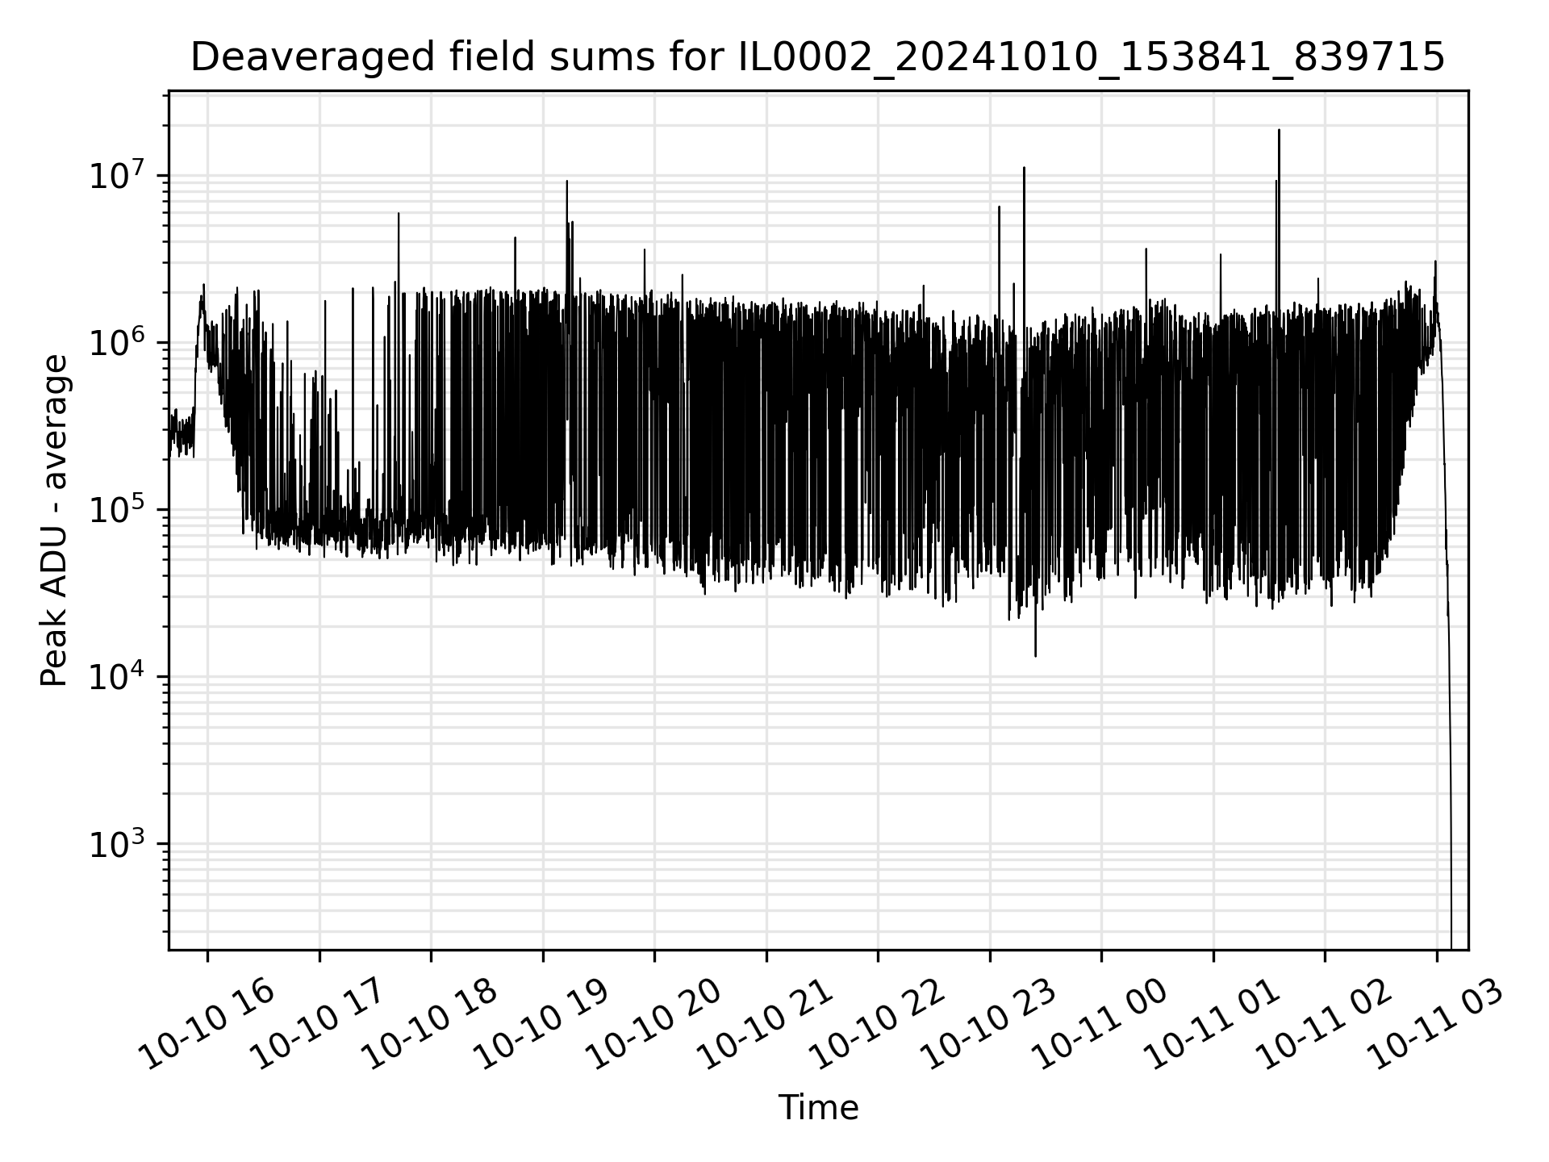
Task: Click the x-axis label 'Time'
Action: click(x=818, y=1108)
